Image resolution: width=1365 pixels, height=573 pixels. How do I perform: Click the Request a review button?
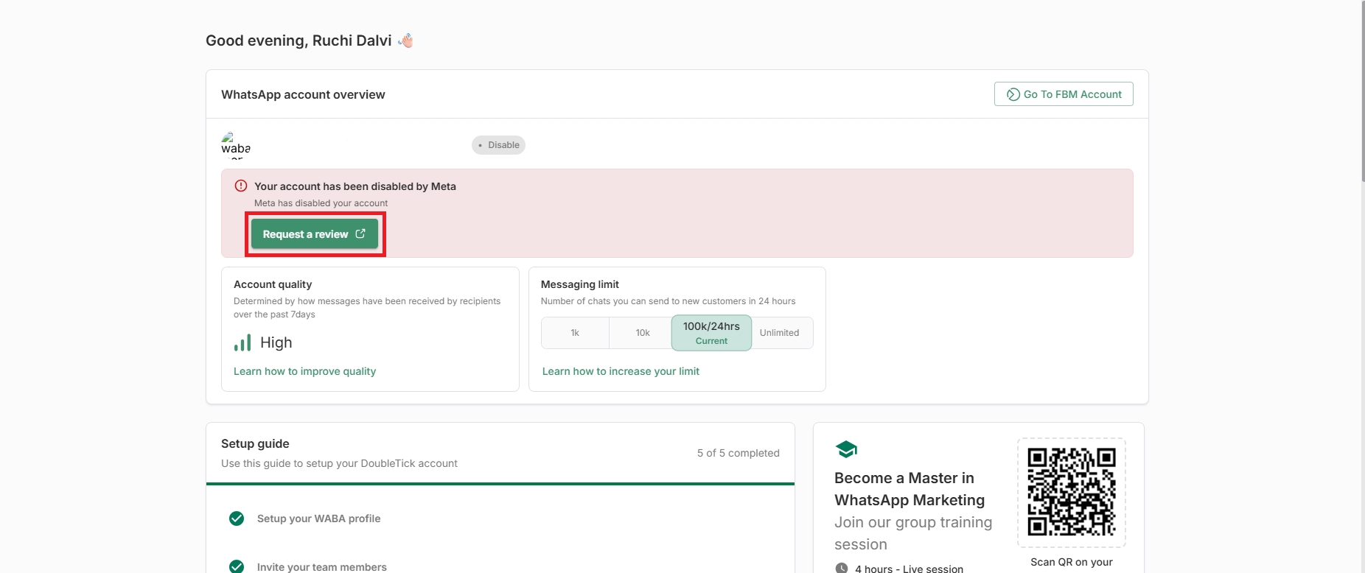(x=314, y=234)
